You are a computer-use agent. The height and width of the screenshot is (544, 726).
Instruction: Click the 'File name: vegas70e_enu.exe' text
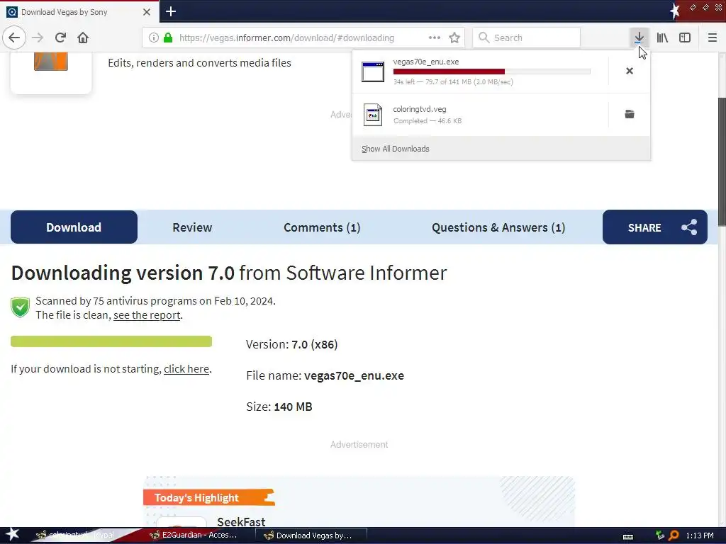(x=325, y=375)
